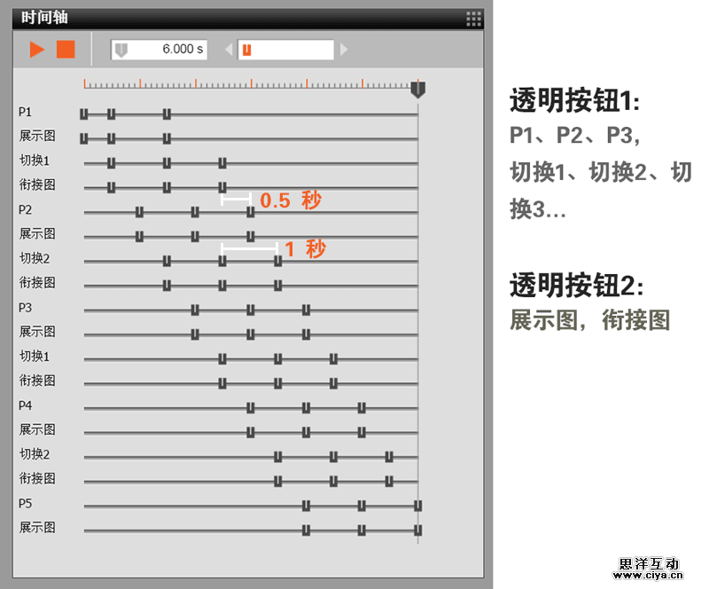Open the timeline panel grid menu icon

point(474,18)
